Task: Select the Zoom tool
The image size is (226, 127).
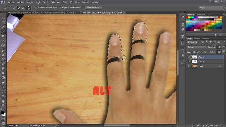Action: 3,106
